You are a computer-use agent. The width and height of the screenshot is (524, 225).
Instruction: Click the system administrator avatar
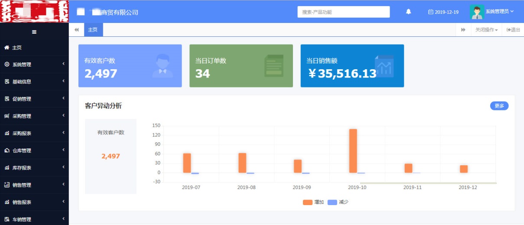[477, 12]
